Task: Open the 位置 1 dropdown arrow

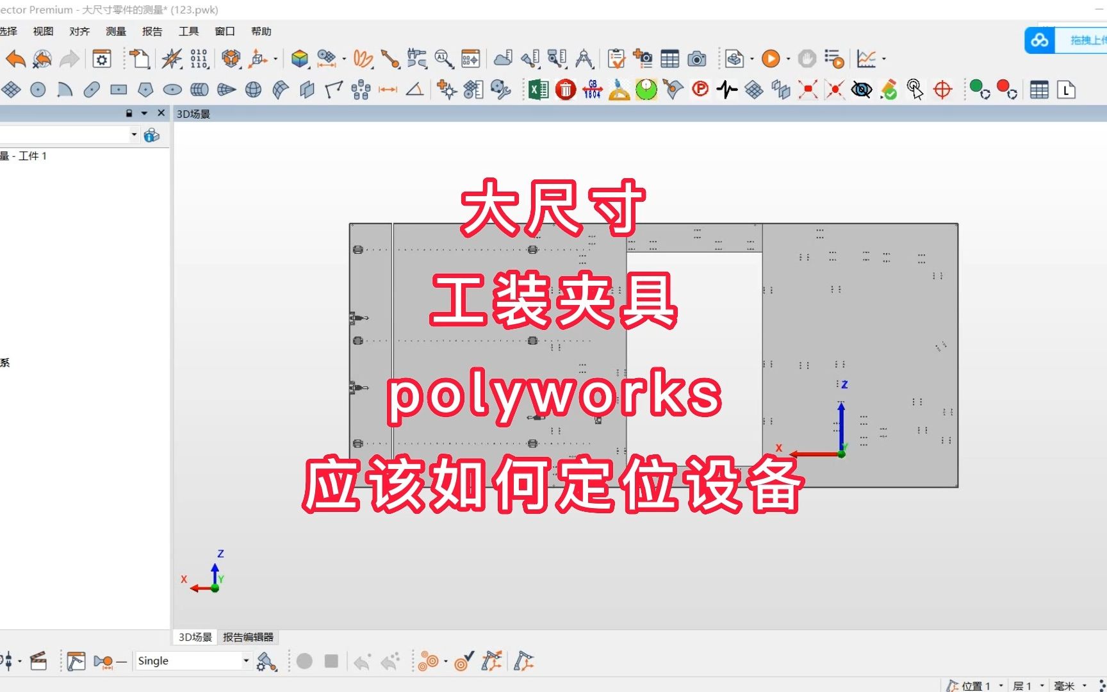Action: point(1001,686)
